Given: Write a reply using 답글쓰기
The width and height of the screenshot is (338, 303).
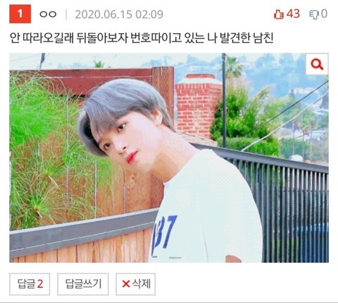Looking at the screenshot, I should click(x=83, y=284).
